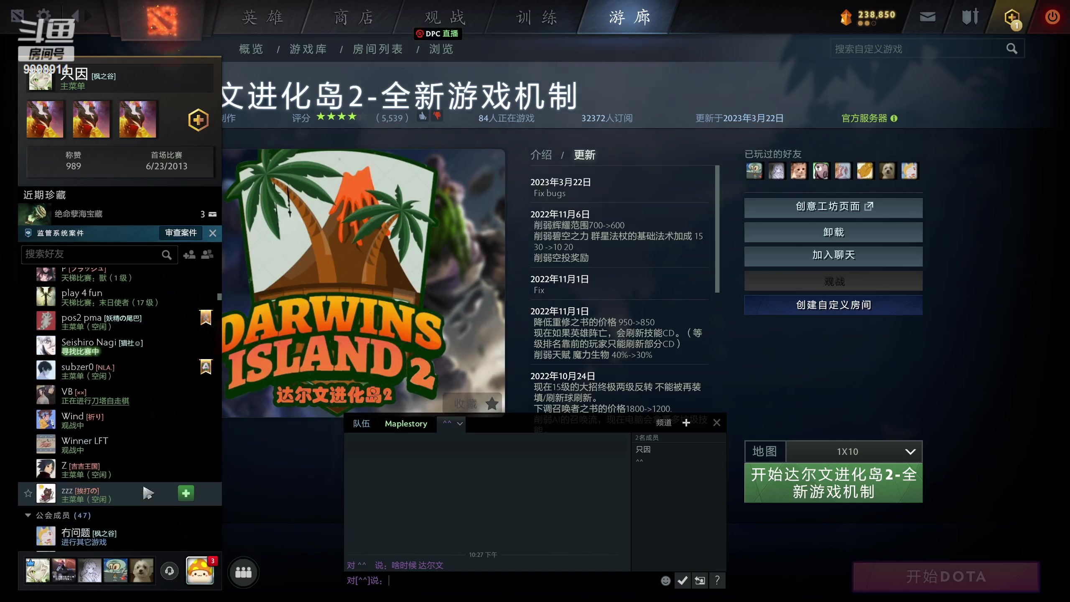Collapse the guild members section
The image size is (1070, 602).
[x=28, y=515]
